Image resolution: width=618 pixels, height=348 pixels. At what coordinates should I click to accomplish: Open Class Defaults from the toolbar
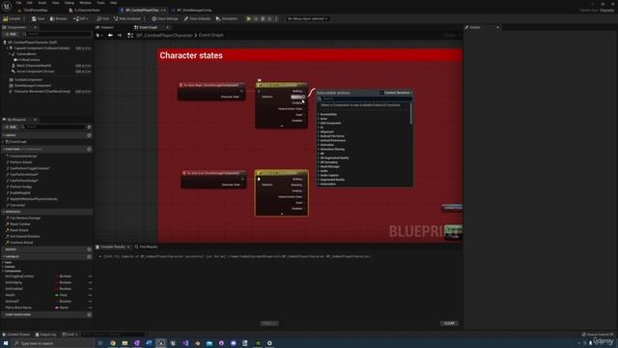[197, 18]
